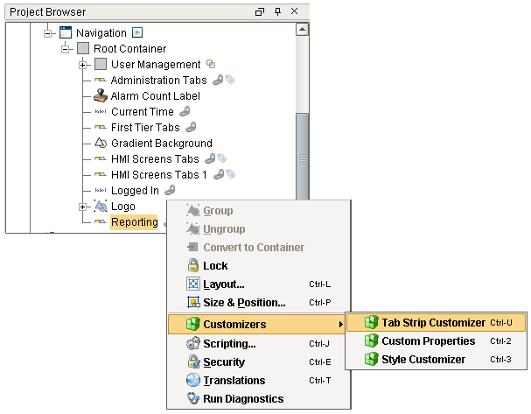Viewport: 531px width, 414px height.
Task: Select Security in the context menu
Action: coord(259,361)
